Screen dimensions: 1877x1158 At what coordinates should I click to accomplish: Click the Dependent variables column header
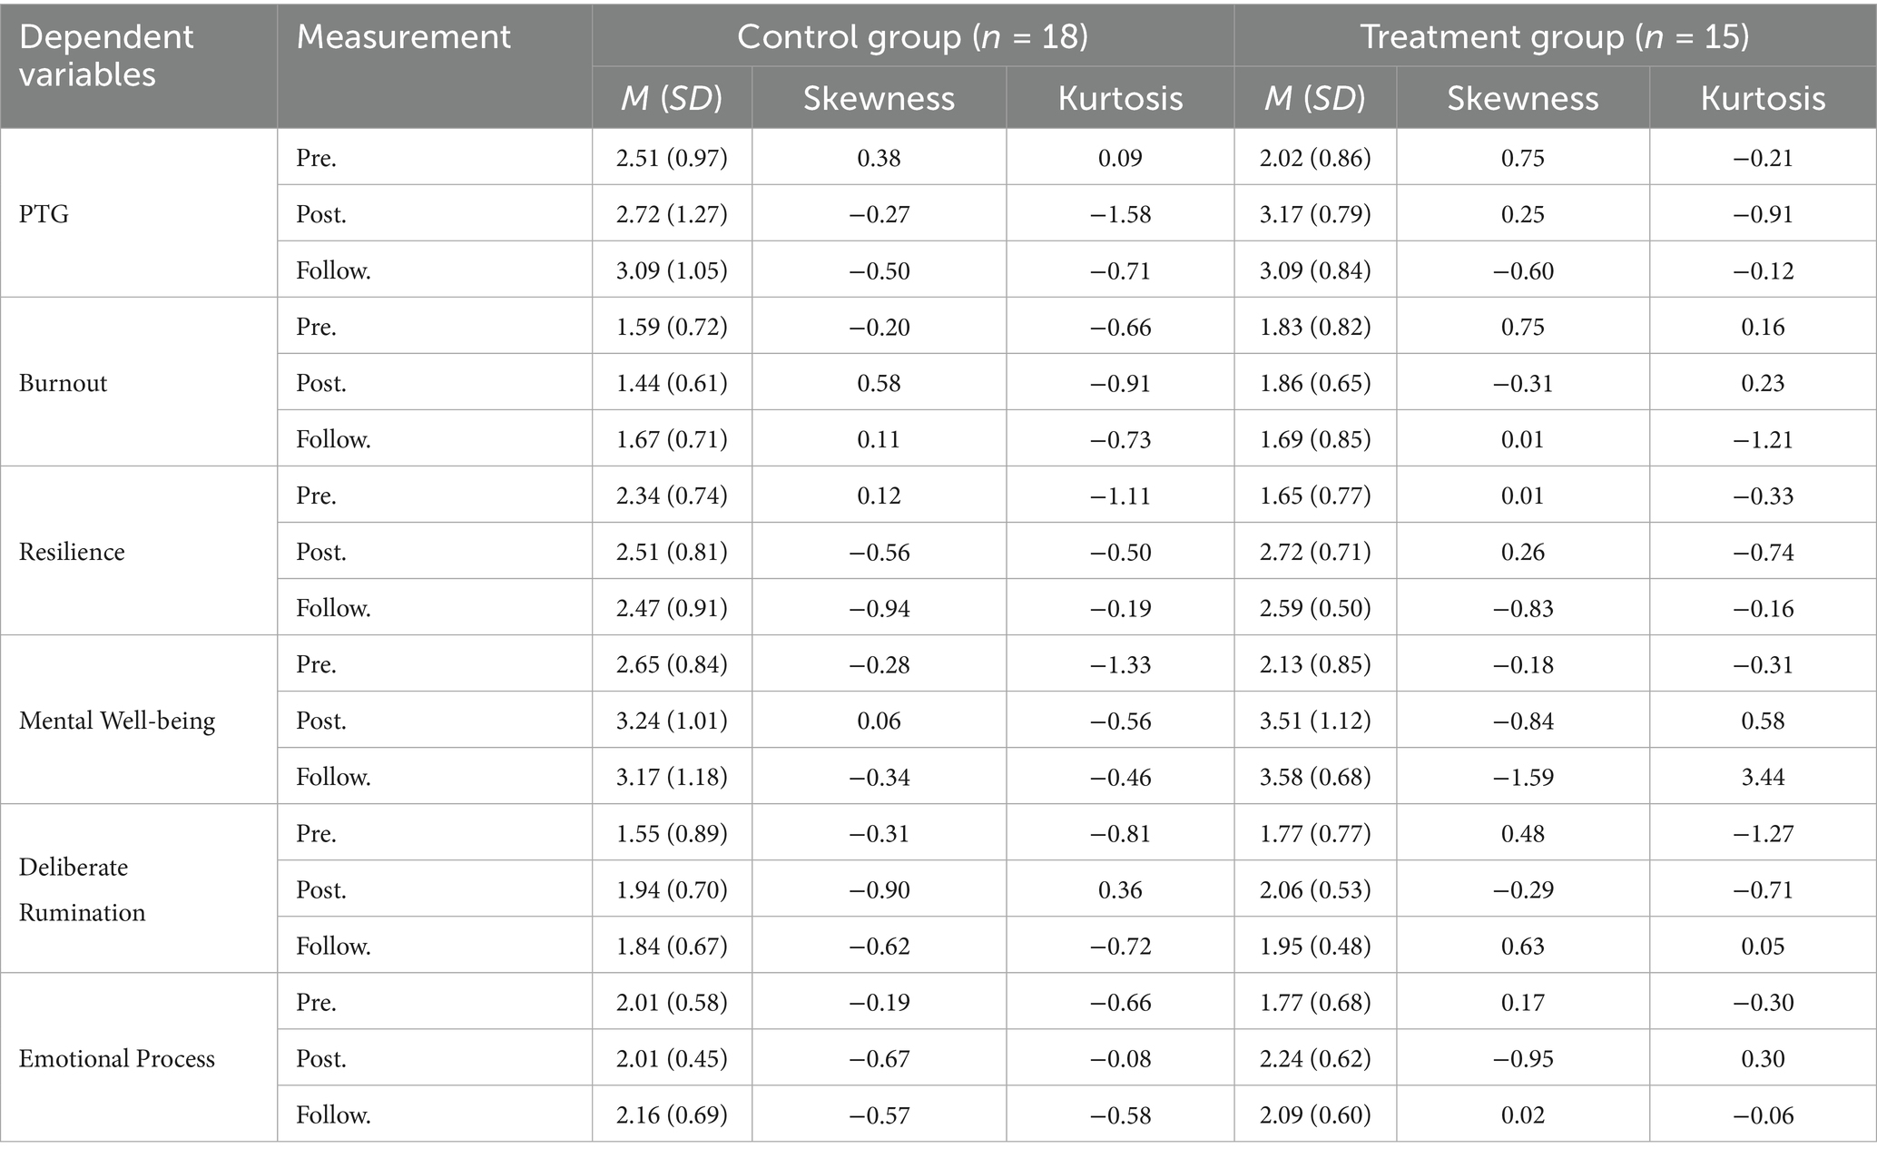106,55
